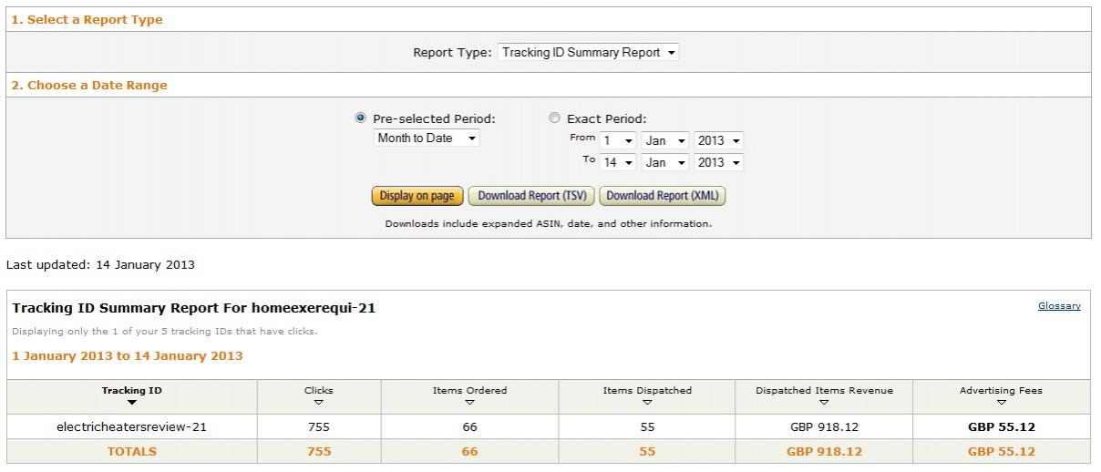
Task: Open the To year dropdown
Action: pos(718,162)
